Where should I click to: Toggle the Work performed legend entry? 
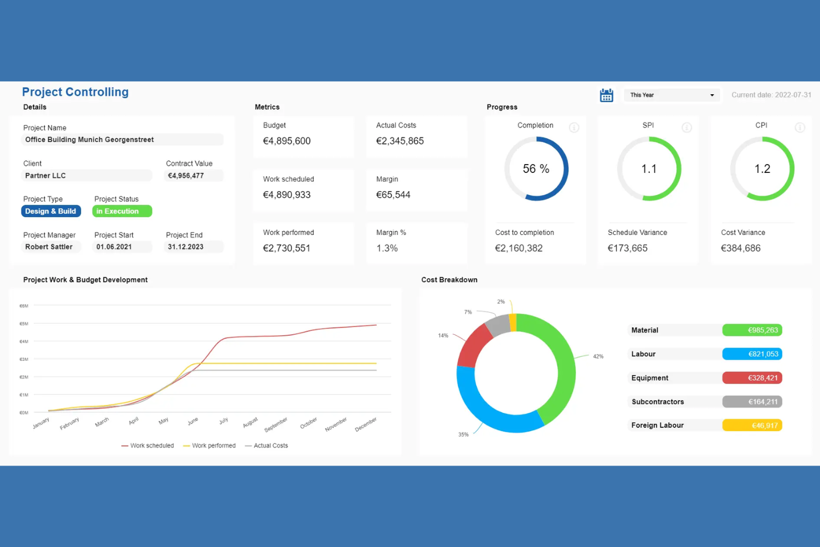pos(209,445)
